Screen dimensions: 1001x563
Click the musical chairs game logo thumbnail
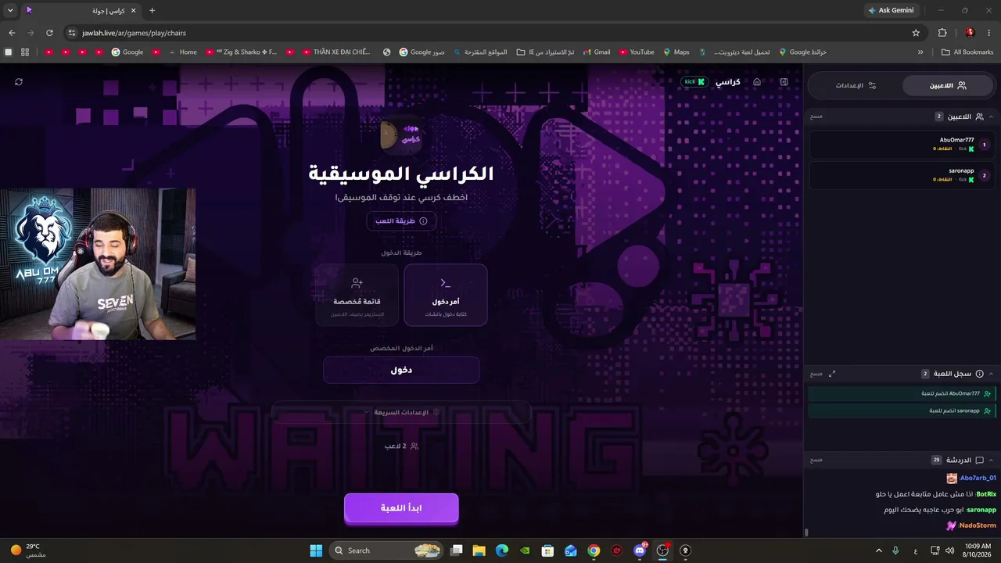pos(401,135)
